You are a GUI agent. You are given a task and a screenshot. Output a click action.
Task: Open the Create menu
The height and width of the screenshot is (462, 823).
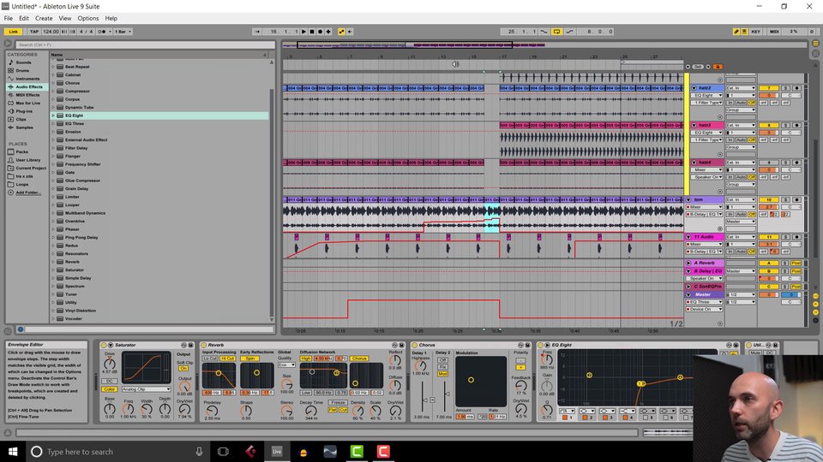coord(44,18)
